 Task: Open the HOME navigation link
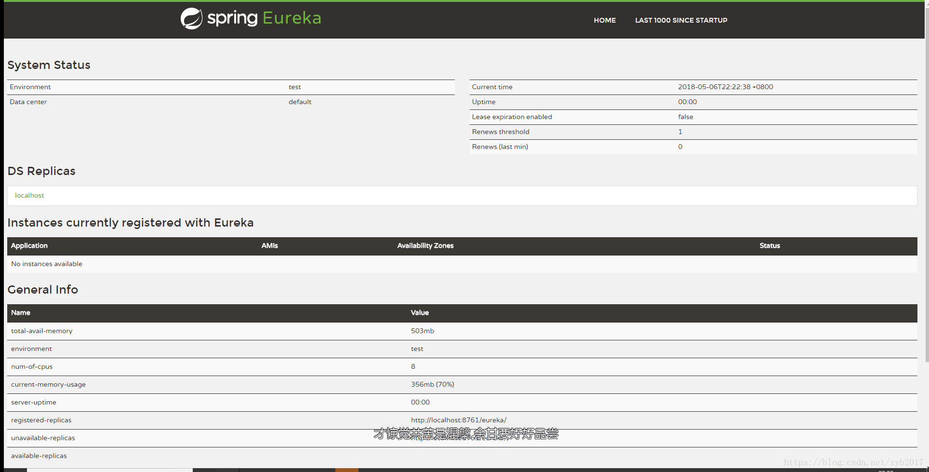pos(605,20)
